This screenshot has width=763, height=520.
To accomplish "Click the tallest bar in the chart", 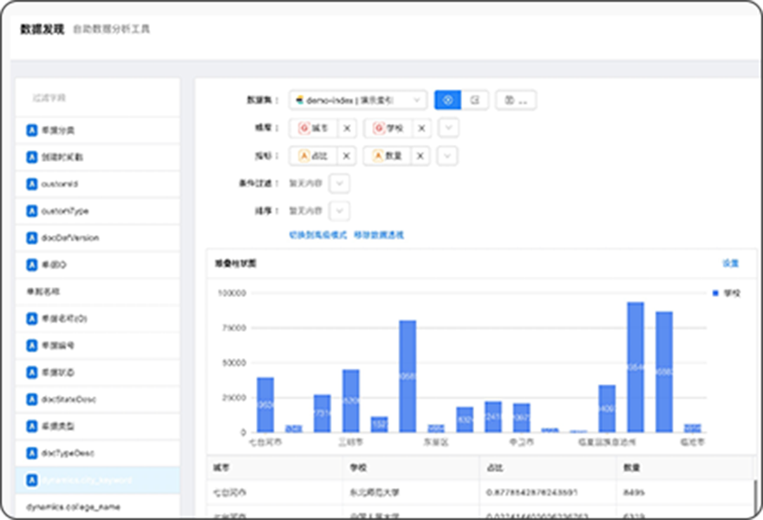I will pos(636,367).
